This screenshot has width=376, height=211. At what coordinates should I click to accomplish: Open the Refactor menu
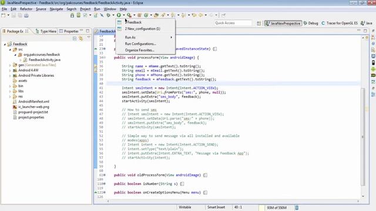click(26, 9)
